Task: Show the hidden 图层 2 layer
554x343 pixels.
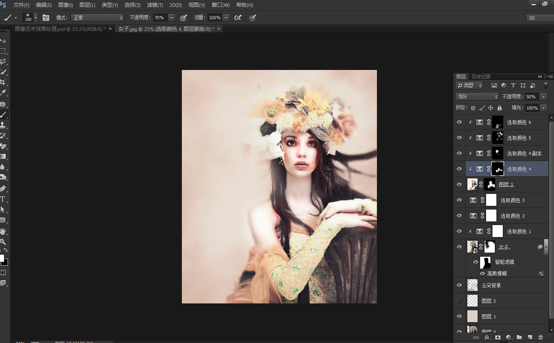Action: (459, 301)
